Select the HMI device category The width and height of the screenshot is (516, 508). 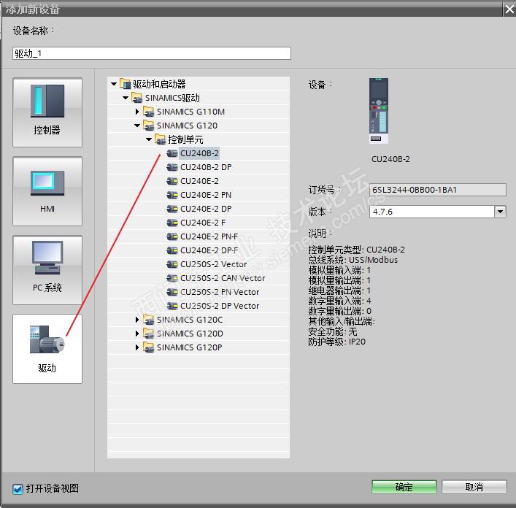tap(47, 191)
